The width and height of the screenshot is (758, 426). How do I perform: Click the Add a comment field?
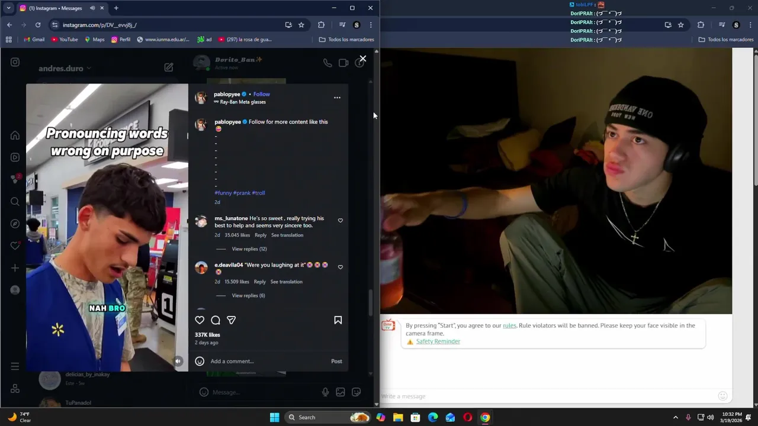tap(266, 361)
